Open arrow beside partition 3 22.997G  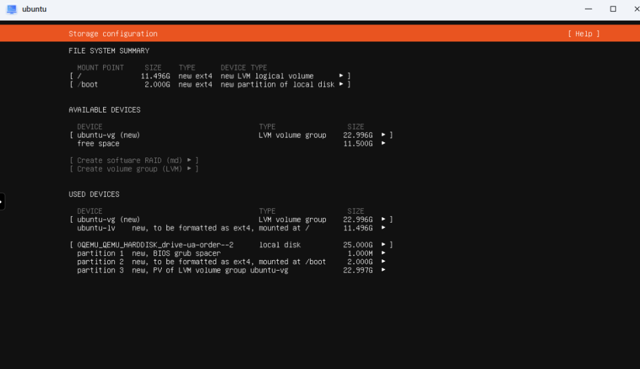tap(383, 270)
